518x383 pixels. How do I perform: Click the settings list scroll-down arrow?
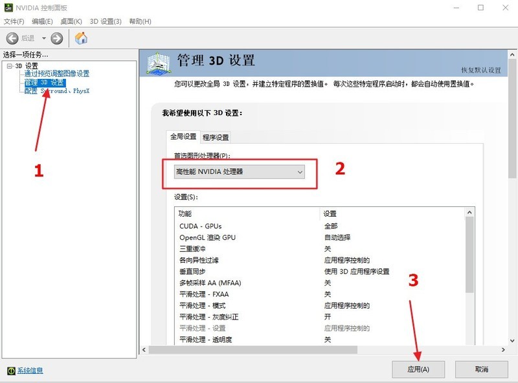point(471,342)
